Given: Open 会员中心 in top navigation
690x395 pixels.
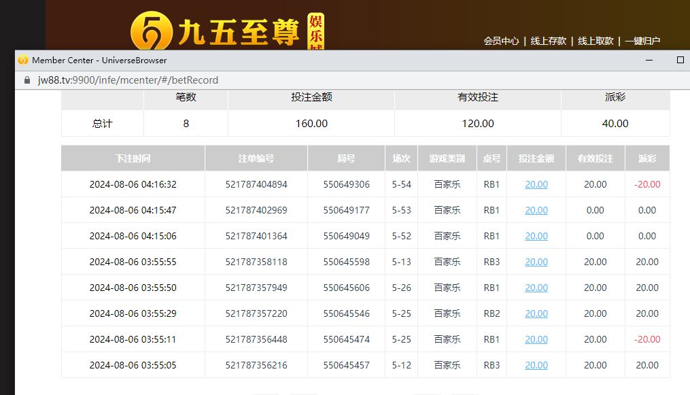Looking at the screenshot, I should 501,41.
